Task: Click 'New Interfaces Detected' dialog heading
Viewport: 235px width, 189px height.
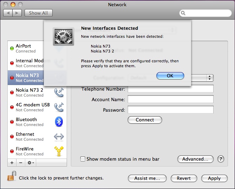Action: click(x=109, y=28)
